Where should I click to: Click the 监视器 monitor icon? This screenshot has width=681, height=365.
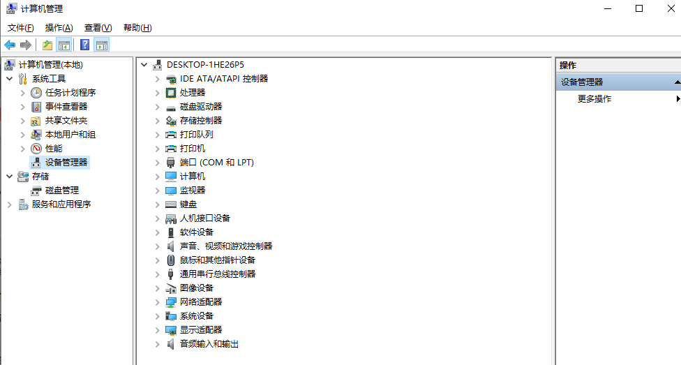coord(171,191)
